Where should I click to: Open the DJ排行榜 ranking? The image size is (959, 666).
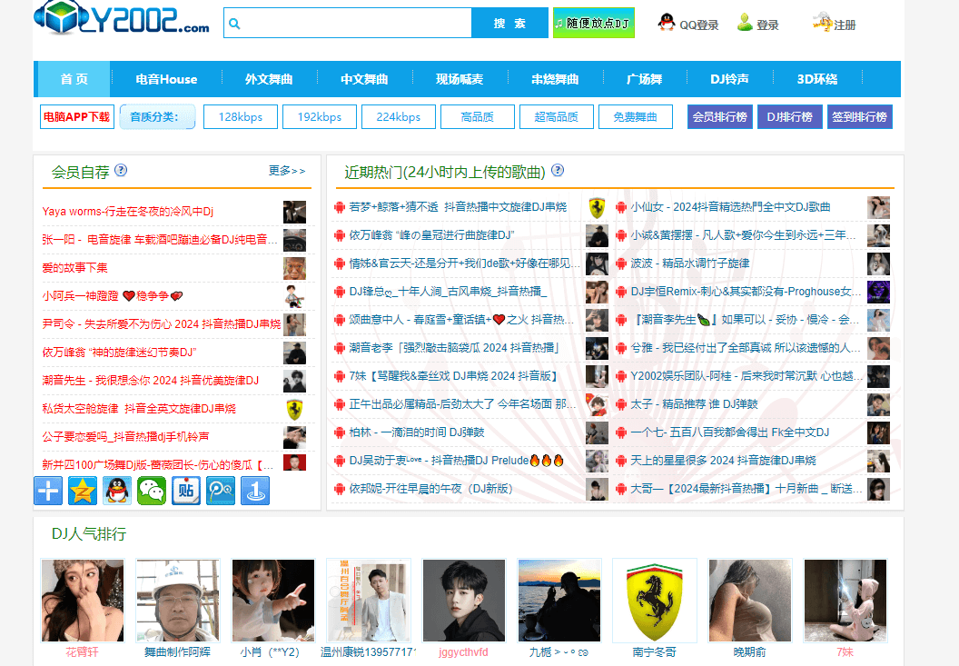[789, 117]
